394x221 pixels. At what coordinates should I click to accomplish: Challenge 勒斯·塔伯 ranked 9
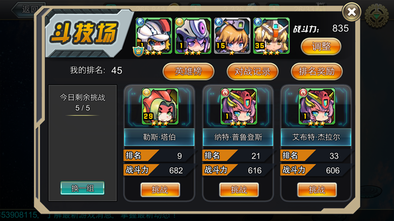pos(160,190)
